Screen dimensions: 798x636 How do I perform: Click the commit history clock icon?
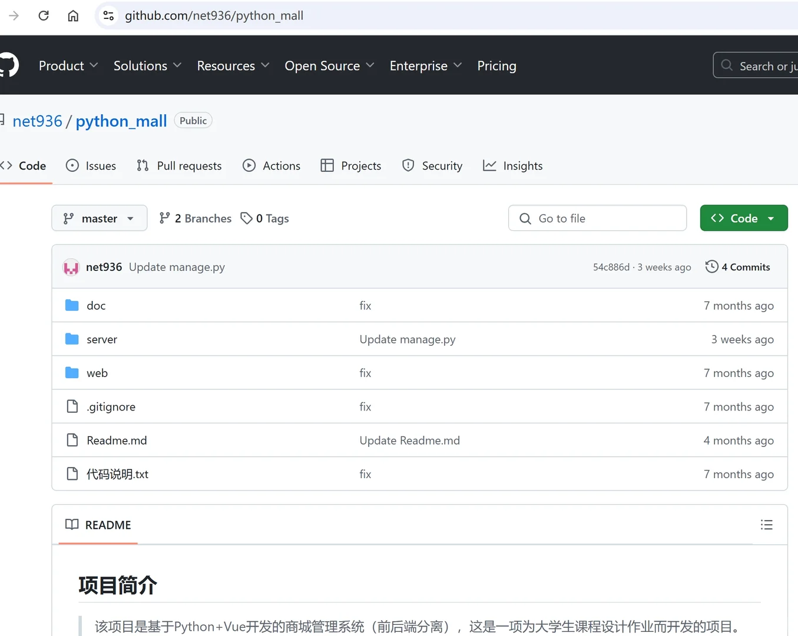coord(711,266)
